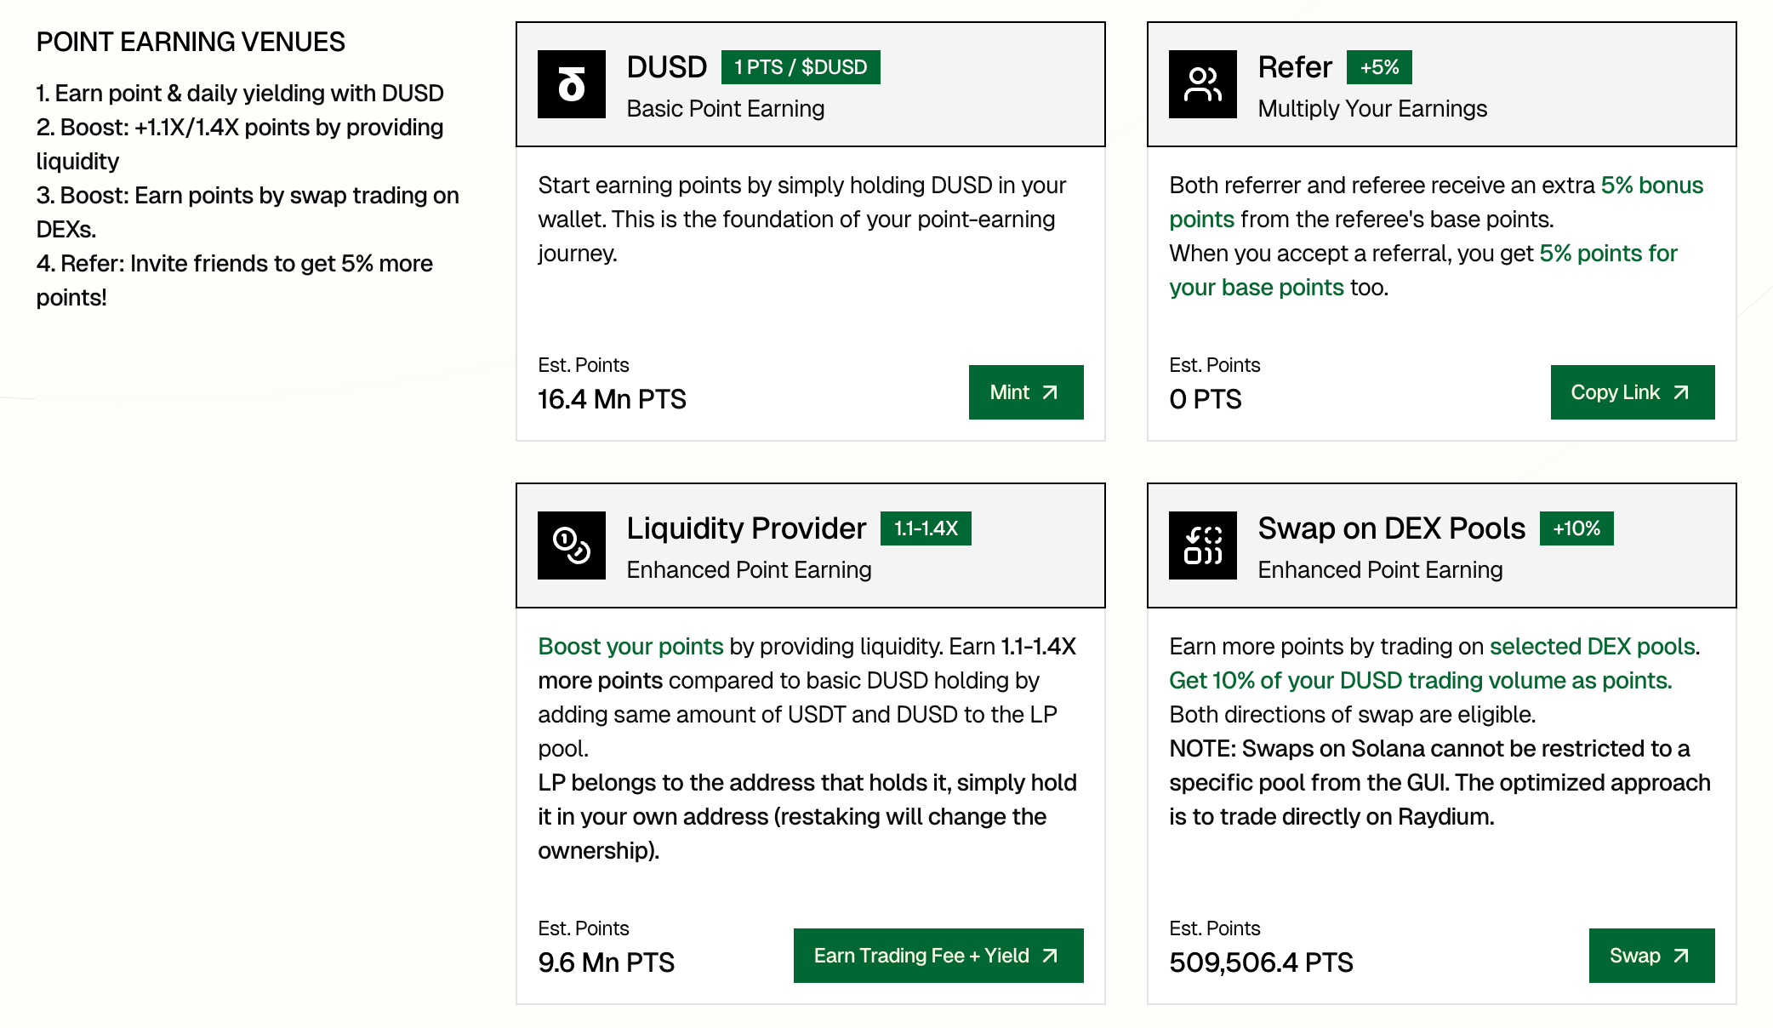
Task: Open the selected DEX pools link
Action: 1592,647
